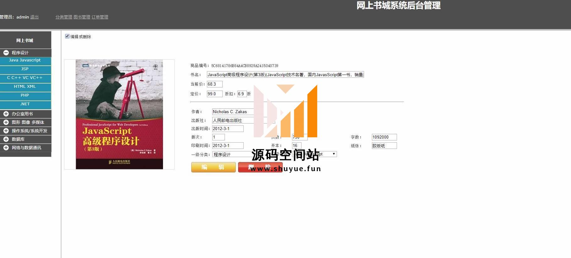
Task: Click the 版次 field showing 1
Action: click(x=218, y=137)
